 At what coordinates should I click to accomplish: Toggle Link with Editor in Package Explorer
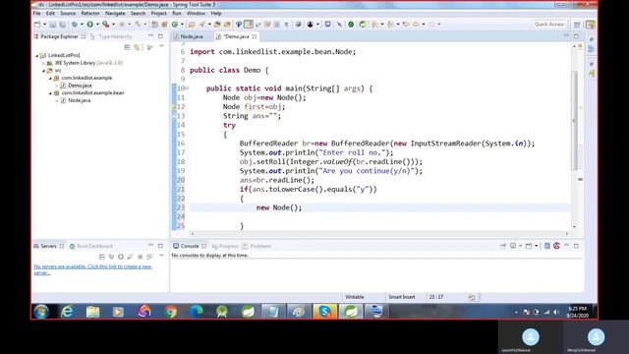click(138, 47)
